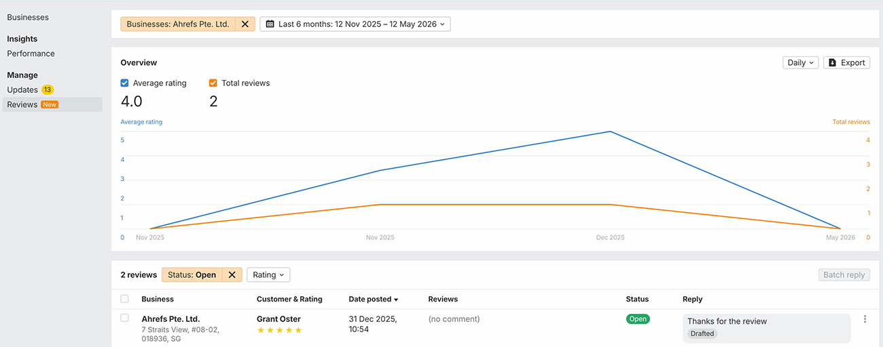Click the Businesses: Ahrefs Pte. Ltd. filter chip

pyautogui.click(x=178, y=24)
